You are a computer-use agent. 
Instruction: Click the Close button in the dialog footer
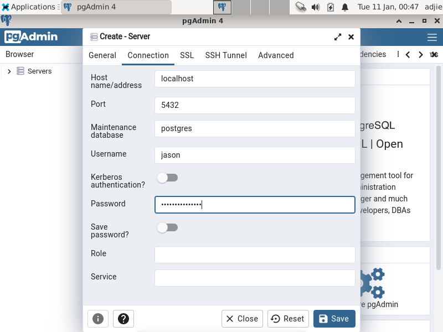tap(242, 319)
